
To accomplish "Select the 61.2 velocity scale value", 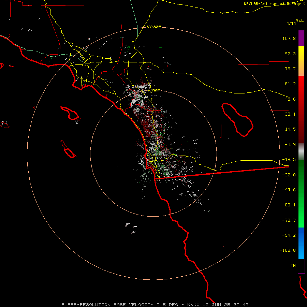I will [290, 84].
